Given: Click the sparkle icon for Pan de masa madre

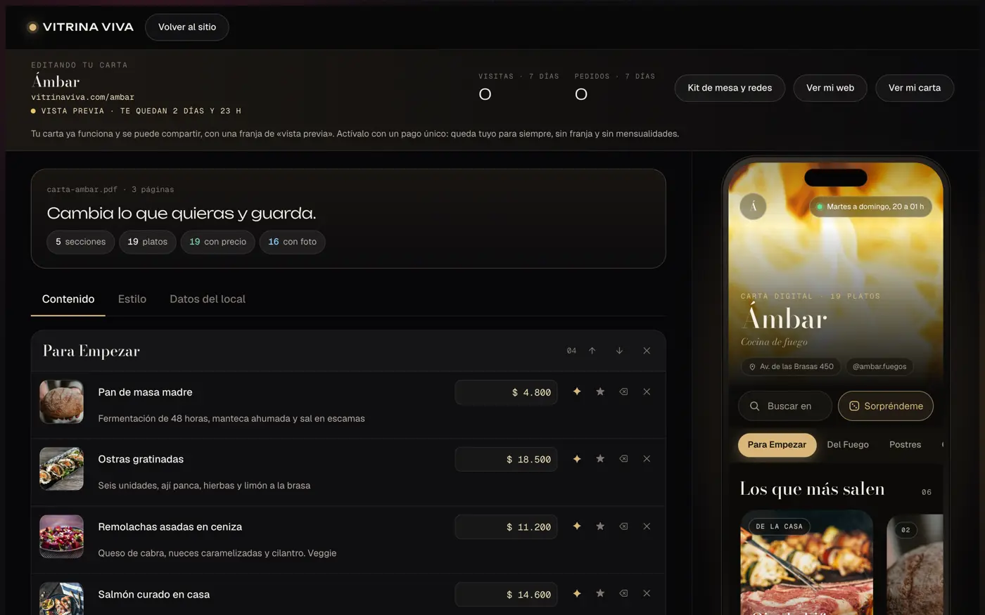Looking at the screenshot, I should (x=577, y=391).
